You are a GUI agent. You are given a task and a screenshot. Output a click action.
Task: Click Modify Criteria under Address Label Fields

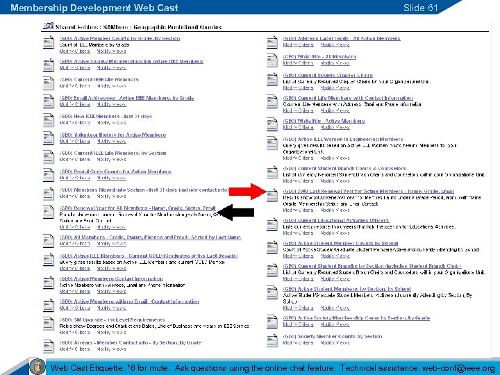[298, 45]
